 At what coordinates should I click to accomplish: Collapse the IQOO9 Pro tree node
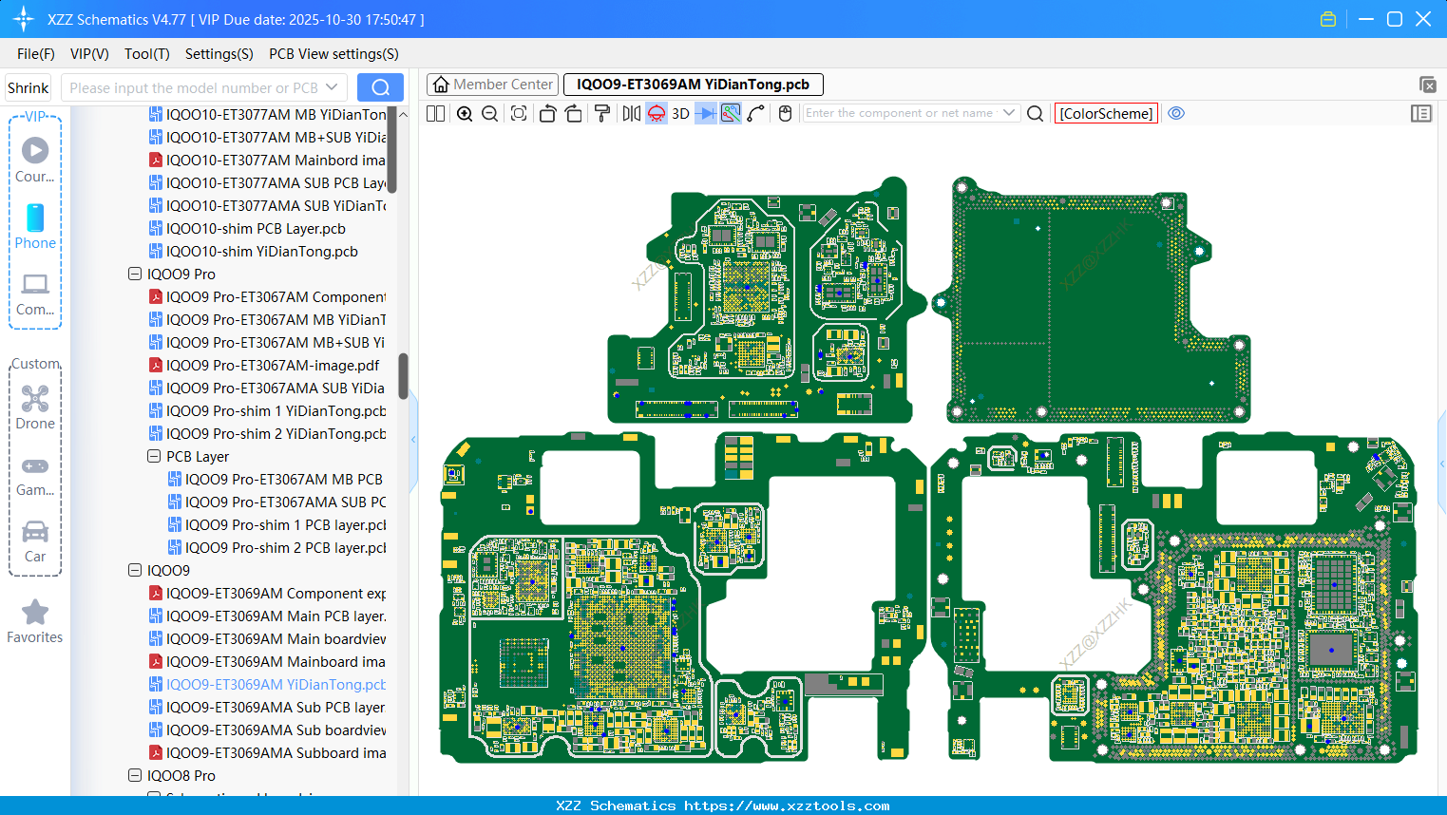tap(135, 274)
